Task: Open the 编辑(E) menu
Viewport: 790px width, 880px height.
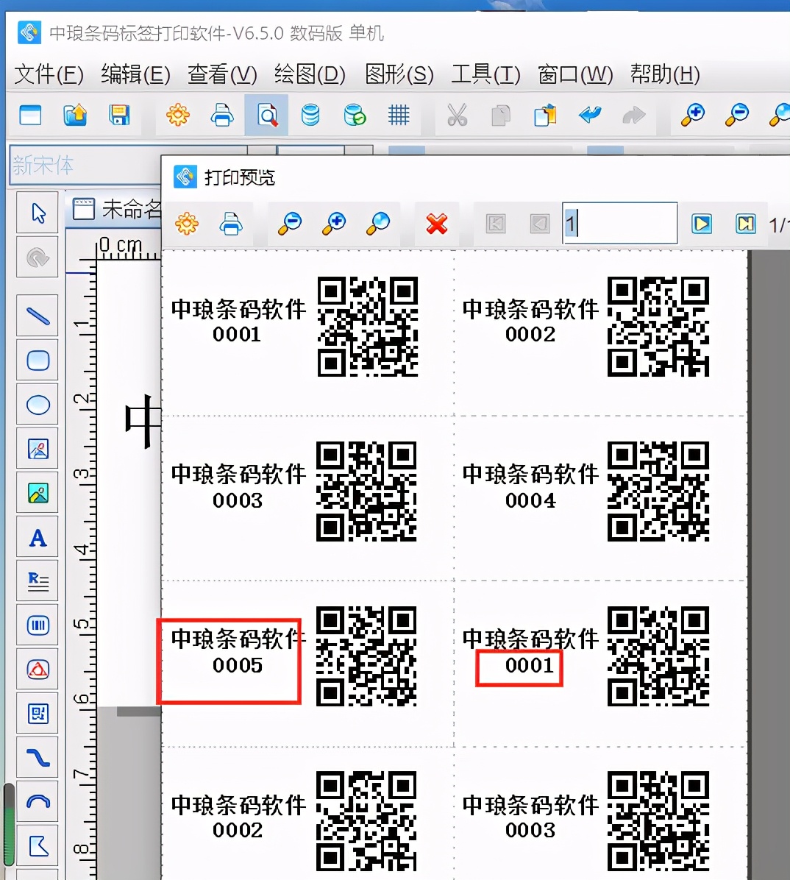Action: (x=135, y=74)
